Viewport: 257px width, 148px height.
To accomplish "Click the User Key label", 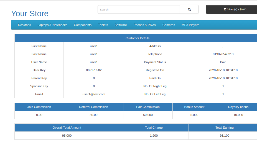I will point(39,70).
